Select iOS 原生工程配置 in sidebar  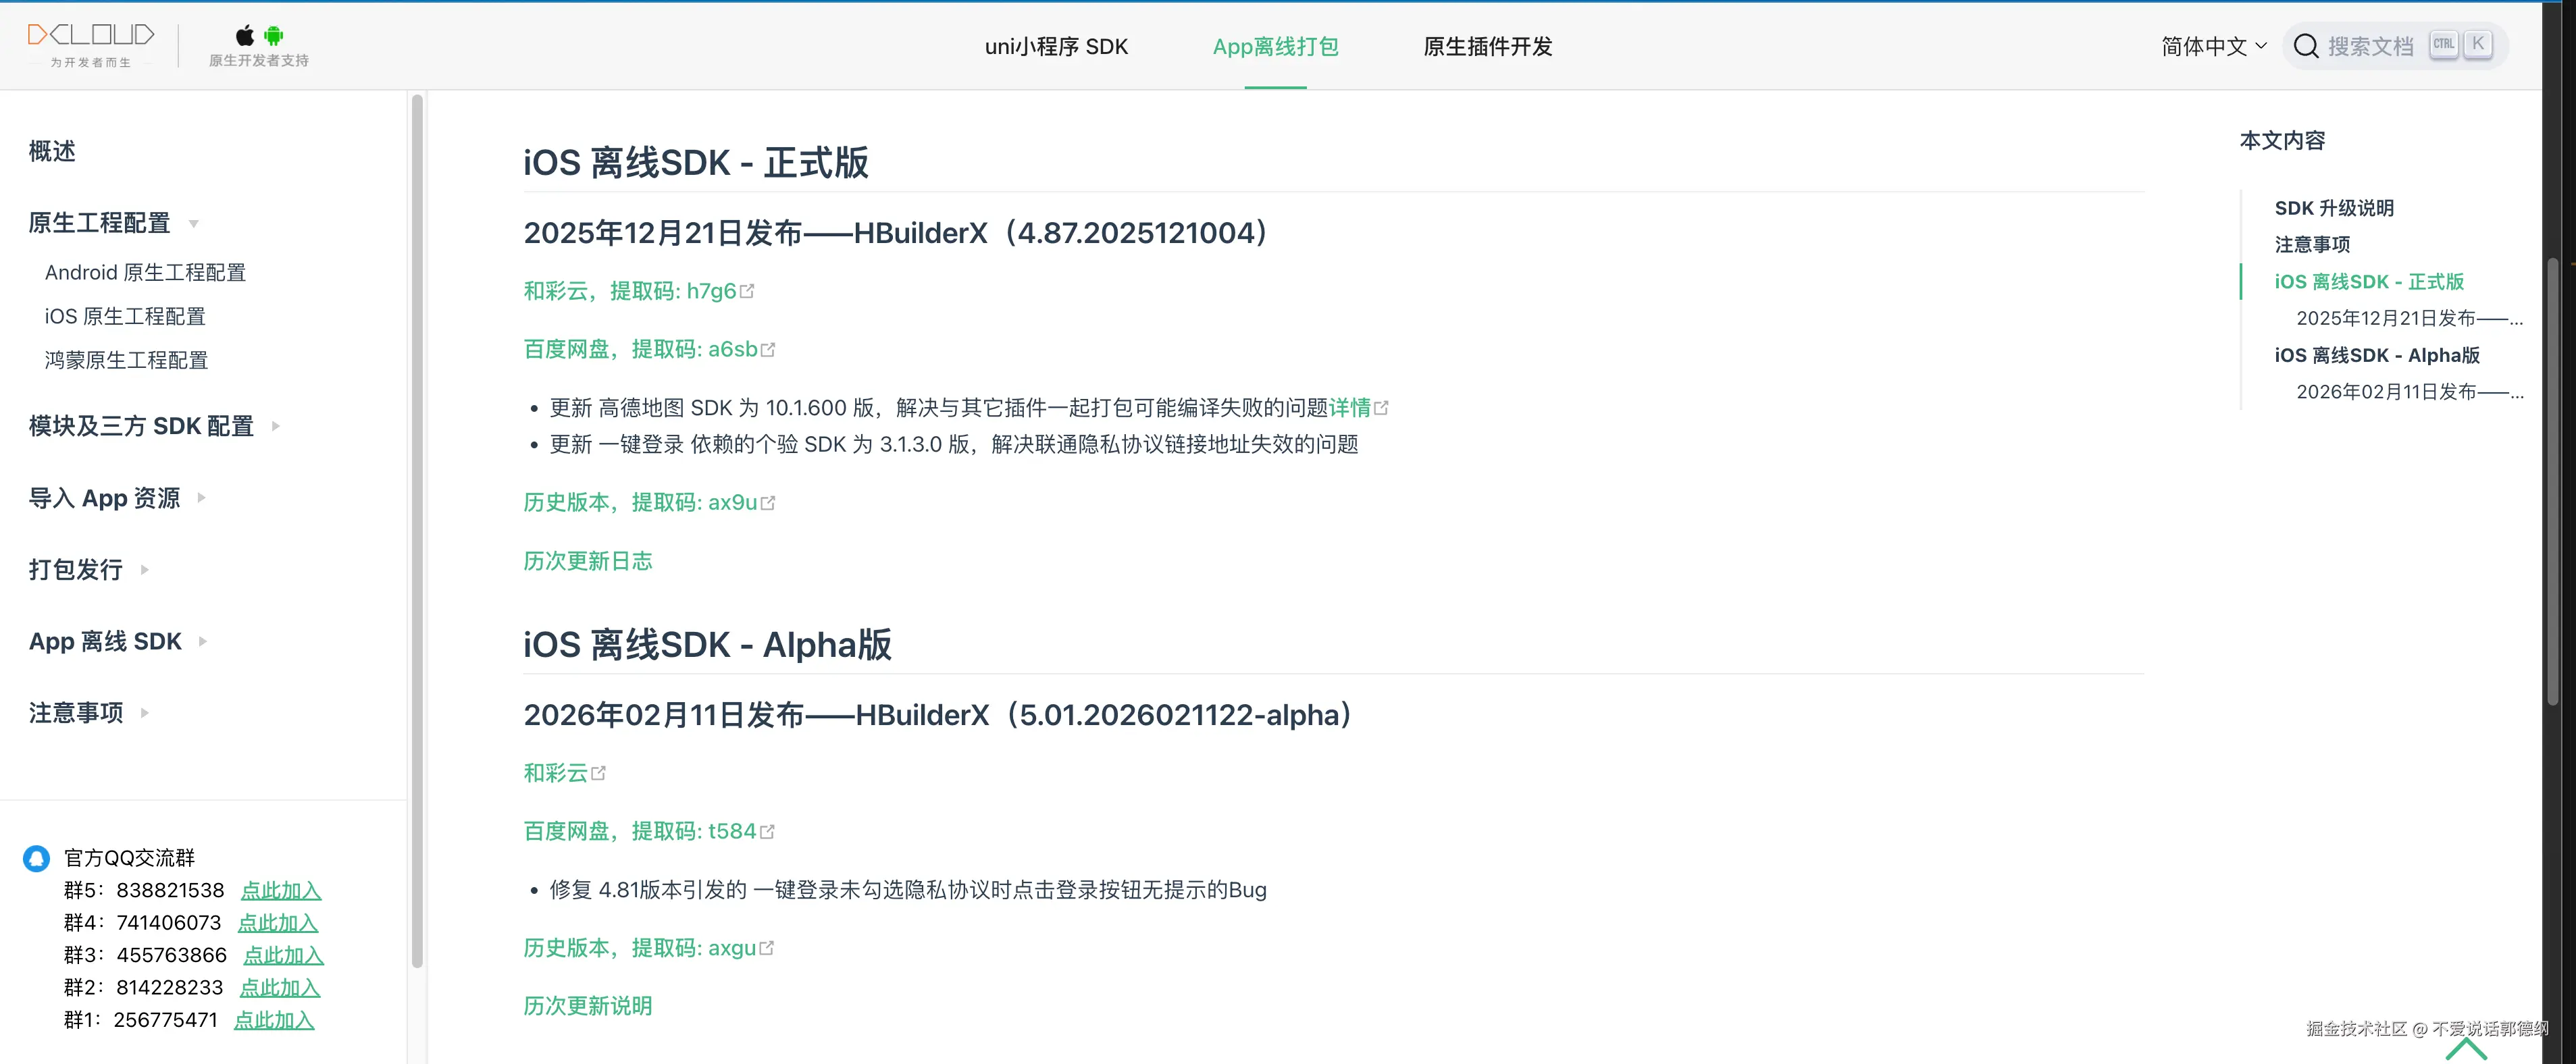click(x=125, y=316)
